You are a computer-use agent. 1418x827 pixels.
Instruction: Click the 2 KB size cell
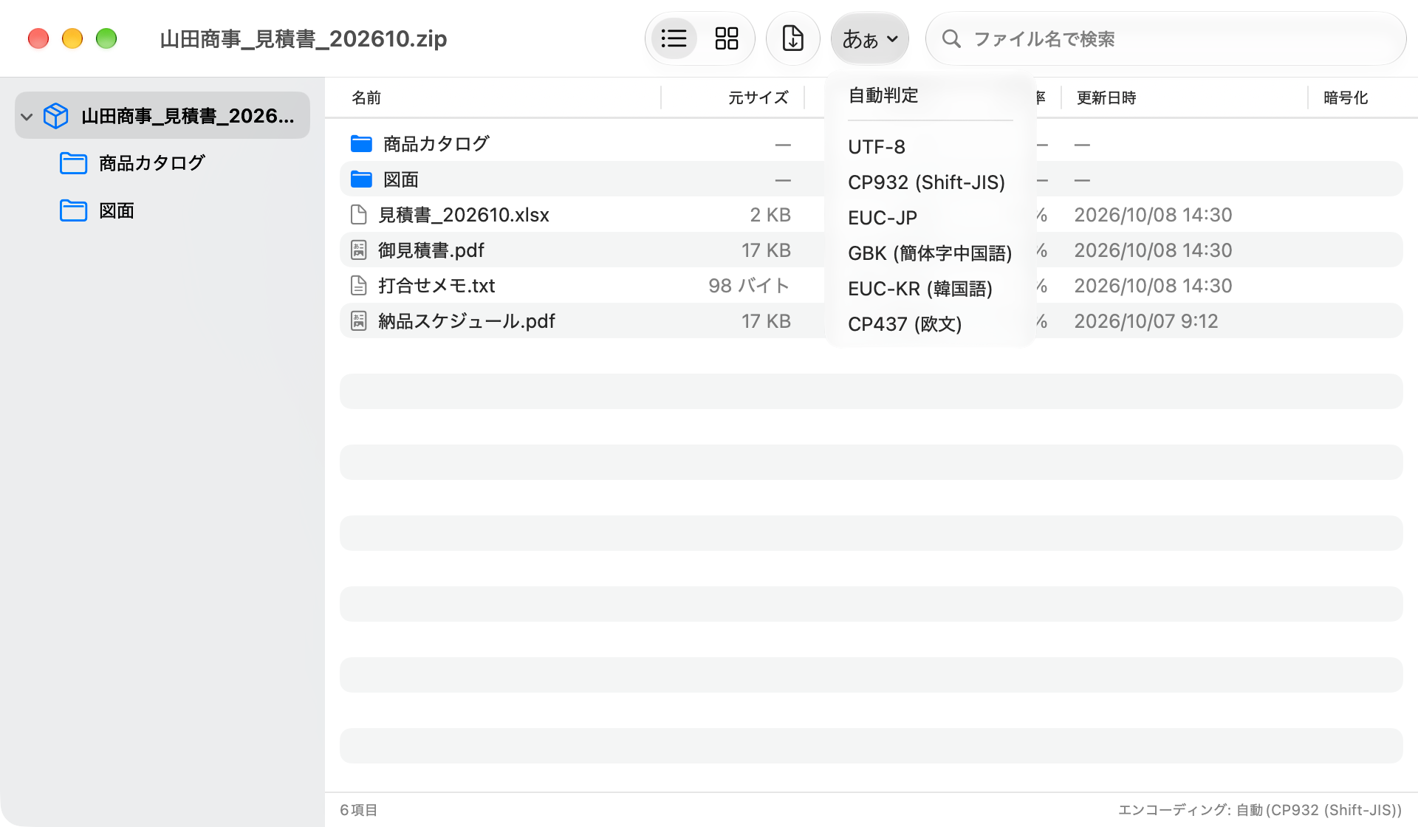coord(770,215)
